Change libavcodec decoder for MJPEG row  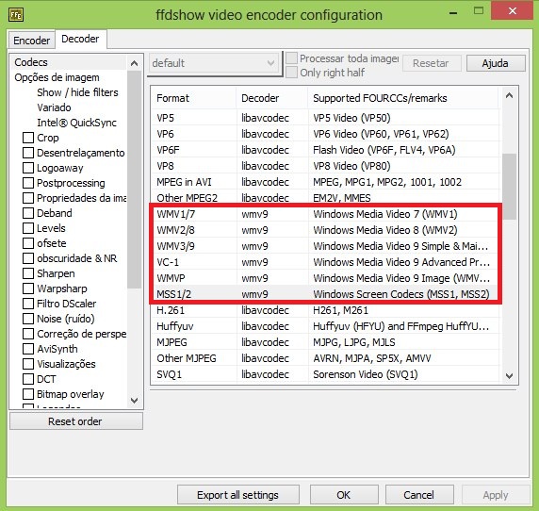click(x=265, y=342)
